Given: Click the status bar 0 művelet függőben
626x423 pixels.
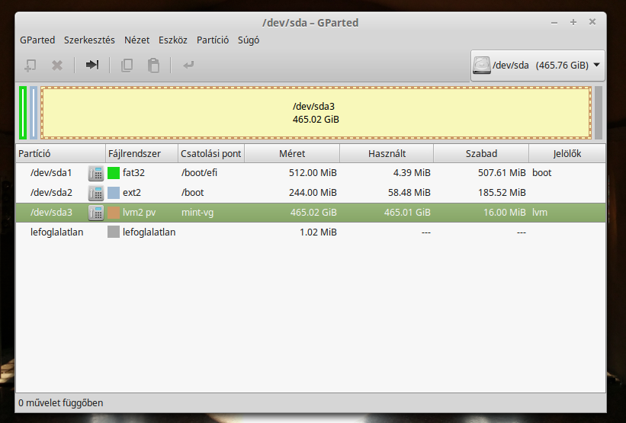Looking at the screenshot, I should [61, 402].
